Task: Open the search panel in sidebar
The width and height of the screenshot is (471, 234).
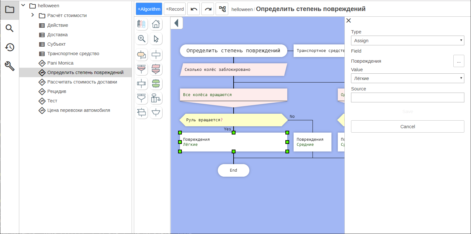Action: [9, 28]
